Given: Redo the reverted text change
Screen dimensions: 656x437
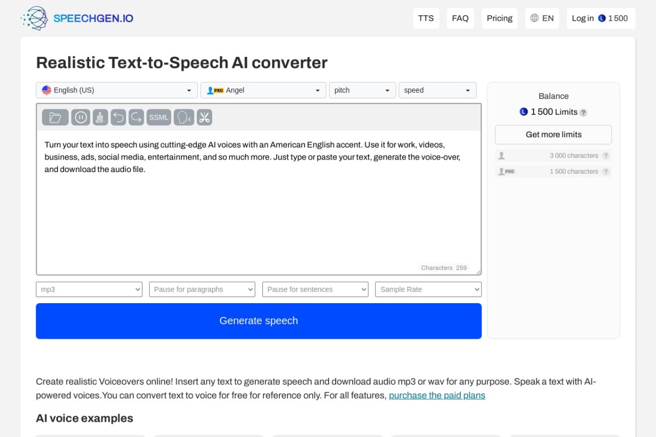Looking at the screenshot, I should (136, 117).
